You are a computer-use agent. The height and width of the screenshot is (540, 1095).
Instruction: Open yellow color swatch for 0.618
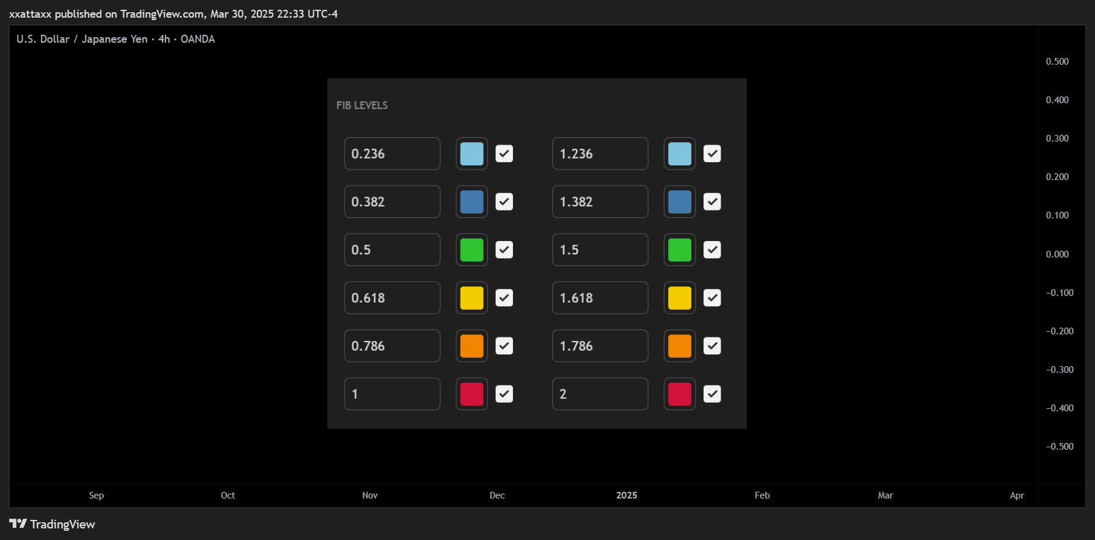click(x=471, y=298)
